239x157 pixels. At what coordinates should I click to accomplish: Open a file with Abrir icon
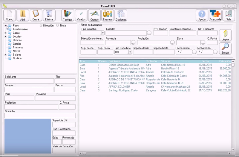pyautogui.click(x=23, y=15)
